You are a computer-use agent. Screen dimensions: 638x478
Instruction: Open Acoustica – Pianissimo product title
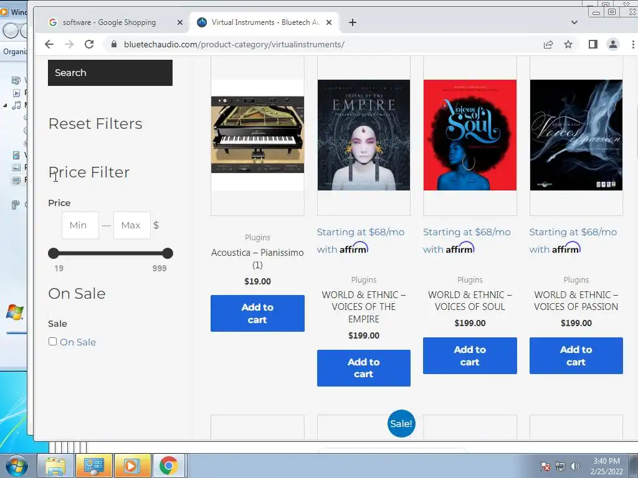point(257,258)
